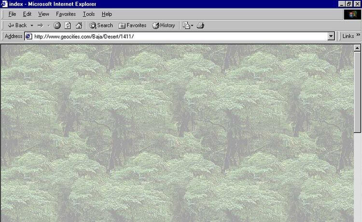Click the Forward arrow button
The height and width of the screenshot is (222, 362).
(x=41, y=26)
